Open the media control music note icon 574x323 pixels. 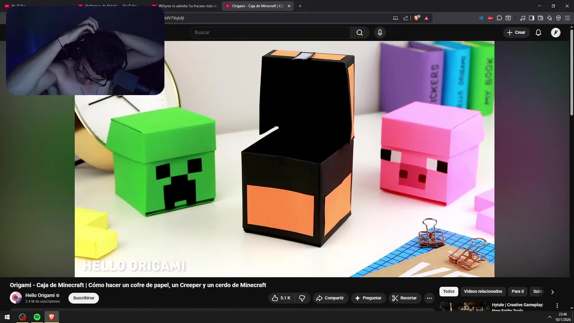[x=522, y=18]
